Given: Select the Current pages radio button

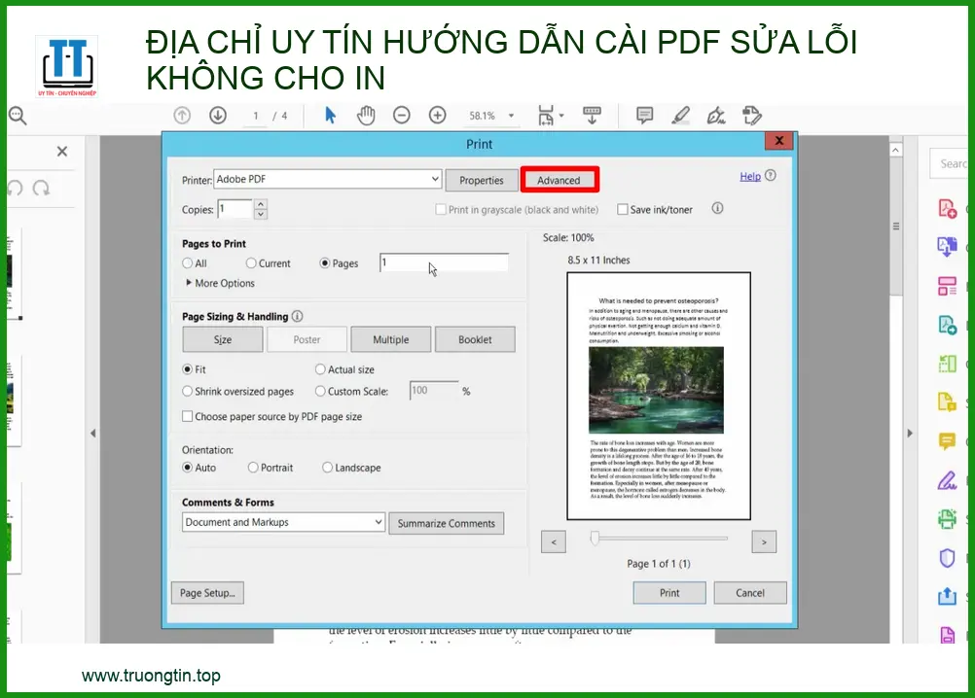Looking at the screenshot, I should pyautogui.click(x=252, y=263).
